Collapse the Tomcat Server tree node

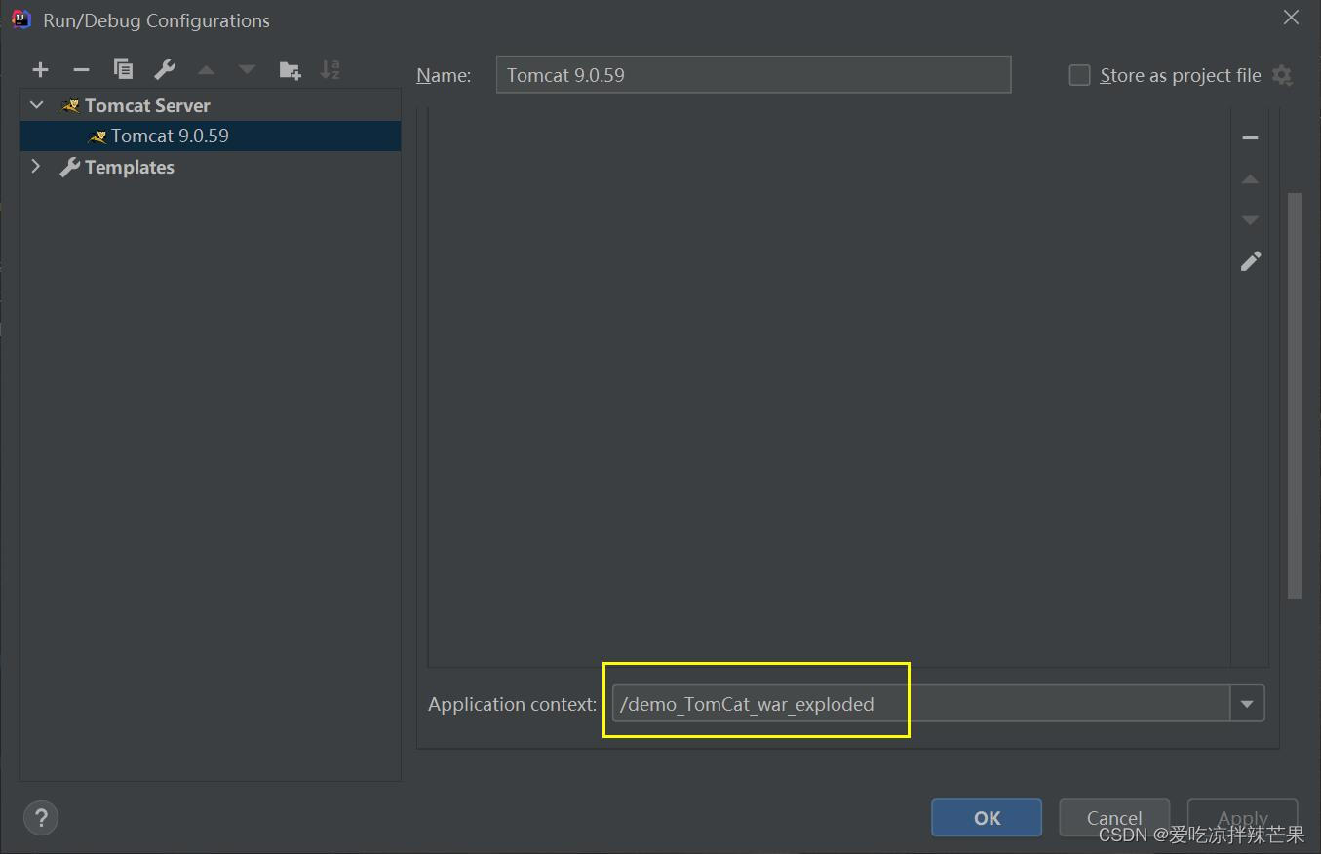[x=37, y=104]
